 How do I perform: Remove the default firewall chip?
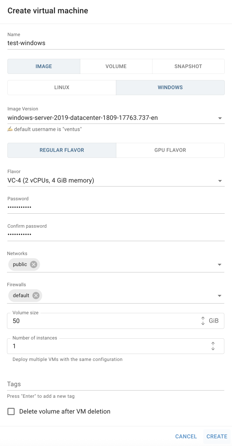tap(36, 295)
